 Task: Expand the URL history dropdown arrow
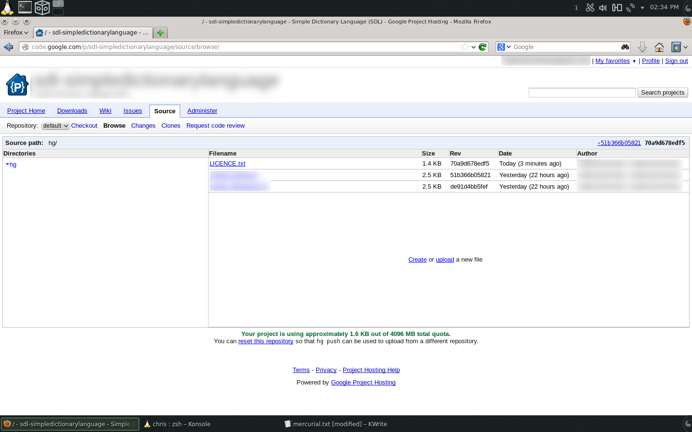[x=473, y=47]
